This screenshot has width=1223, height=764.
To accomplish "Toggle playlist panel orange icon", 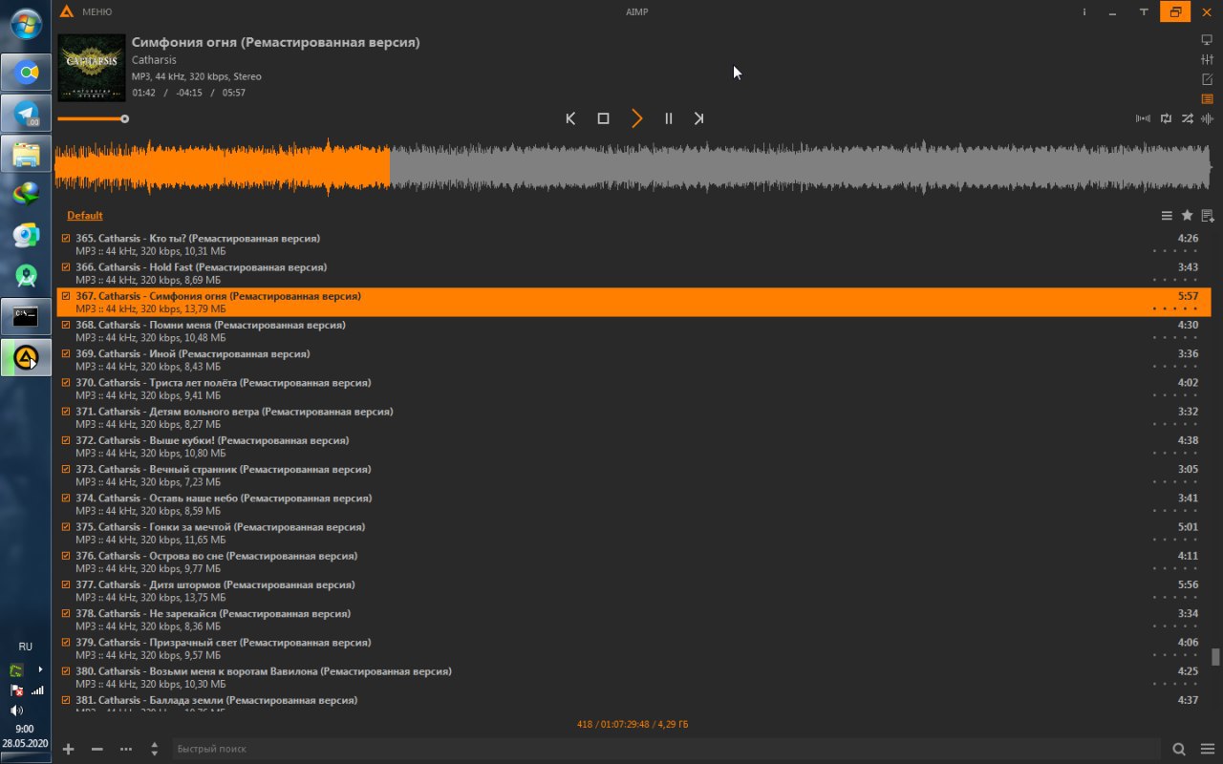I will [1207, 99].
